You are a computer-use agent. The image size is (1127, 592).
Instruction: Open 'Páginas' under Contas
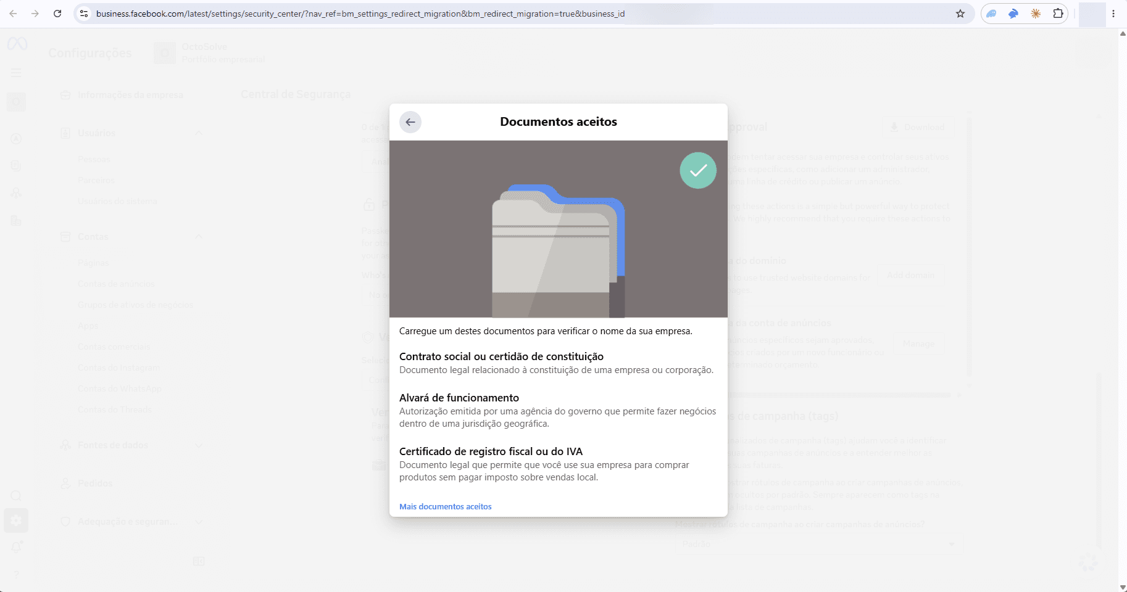(x=93, y=263)
